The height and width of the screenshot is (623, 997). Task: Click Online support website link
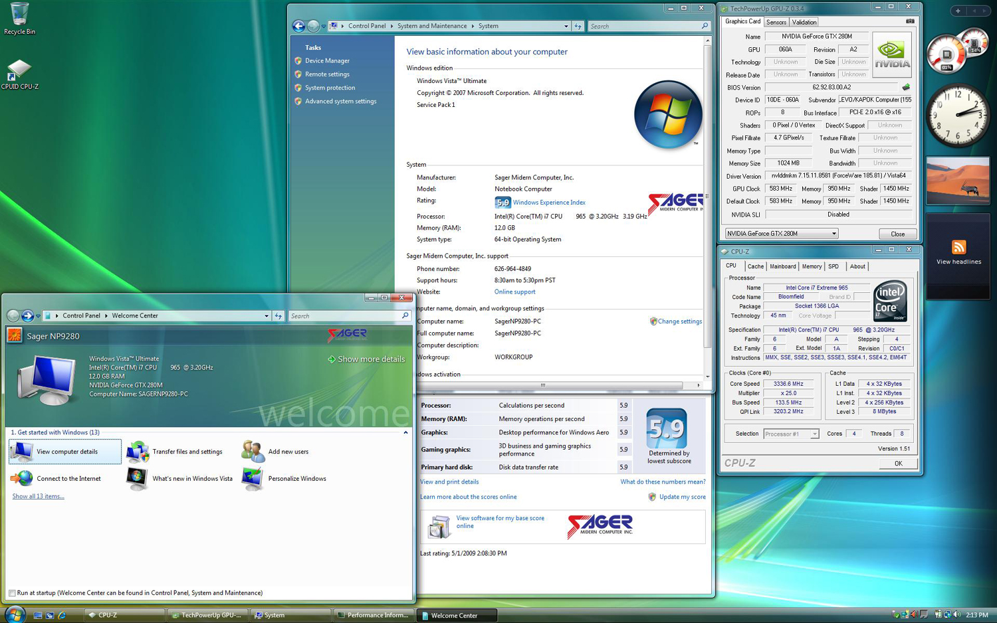point(514,292)
